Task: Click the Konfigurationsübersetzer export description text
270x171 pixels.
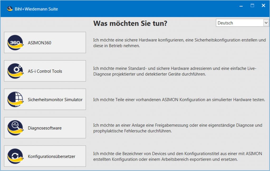Action: (x=177, y=156)
